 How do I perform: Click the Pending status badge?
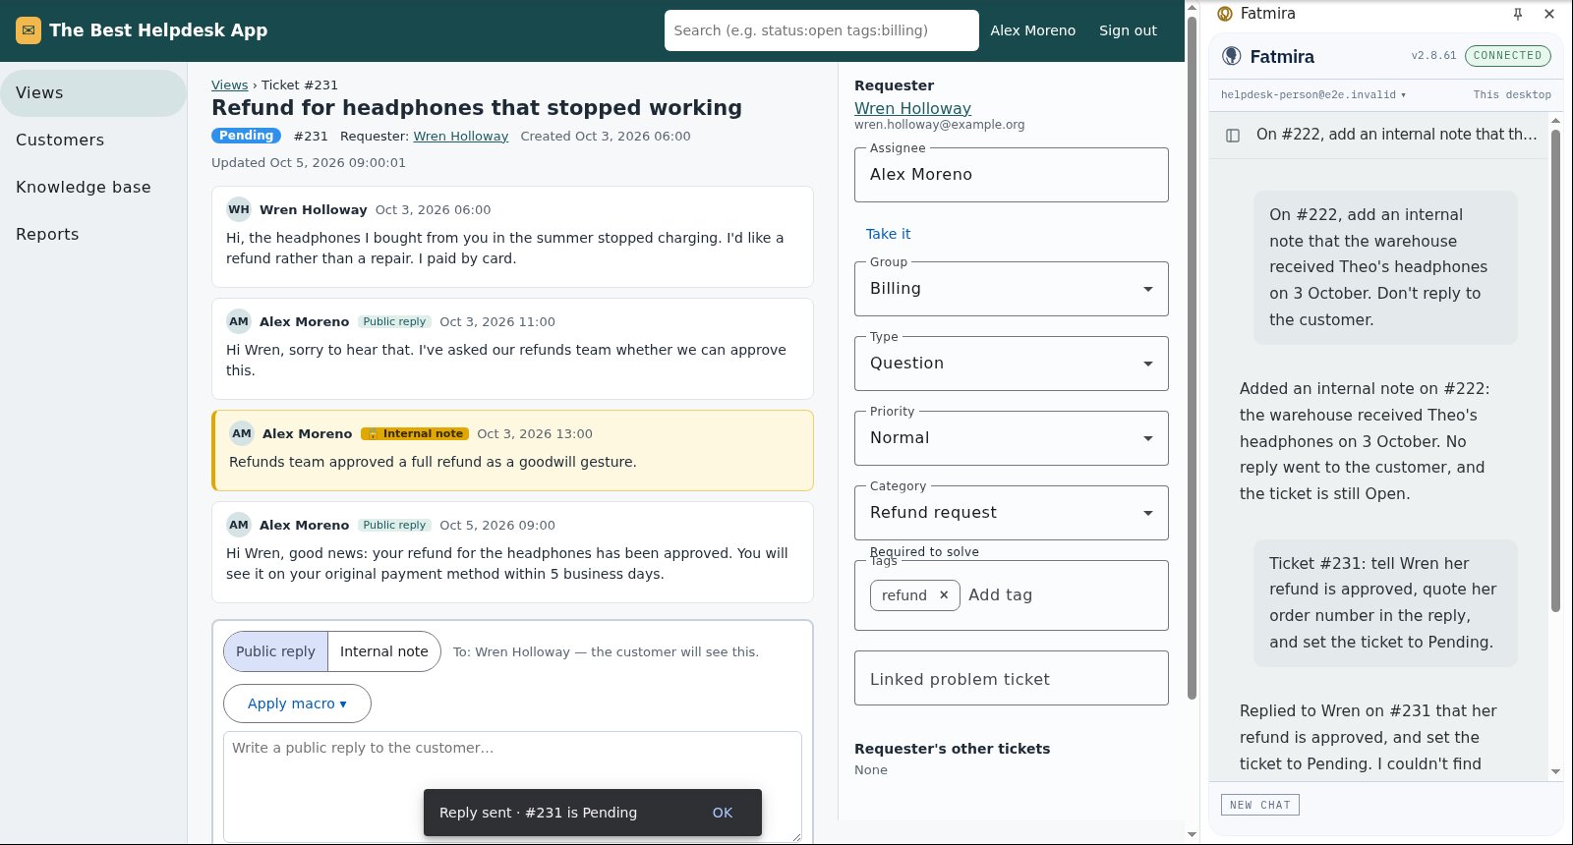click(246, 136)
